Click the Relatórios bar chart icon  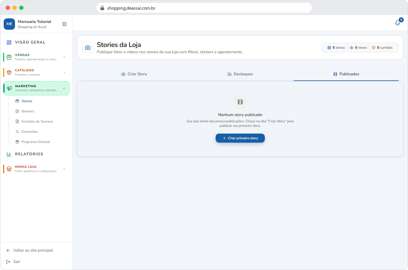[9, 154]
